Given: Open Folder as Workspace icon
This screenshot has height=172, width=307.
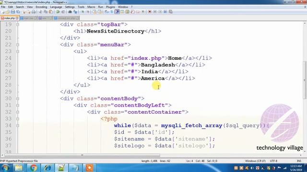Looking at the screenshot, I should pos(138,12).
